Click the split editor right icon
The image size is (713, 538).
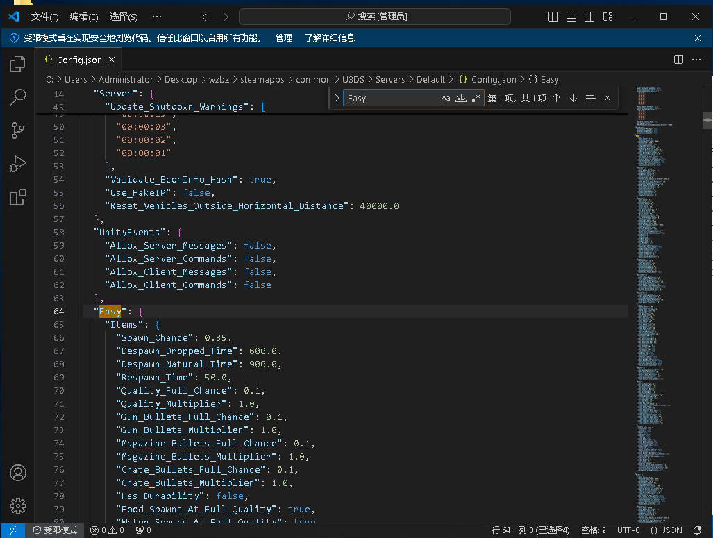tap(678, 60)
